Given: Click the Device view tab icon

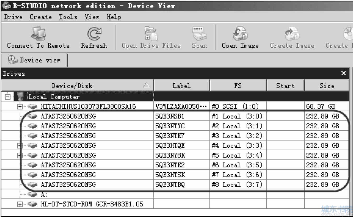Looking at the screenshot, I should (x=13, y=60).
